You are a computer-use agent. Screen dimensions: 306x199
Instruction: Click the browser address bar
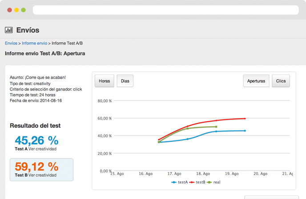pyautogui.click(x=165, y=10)
